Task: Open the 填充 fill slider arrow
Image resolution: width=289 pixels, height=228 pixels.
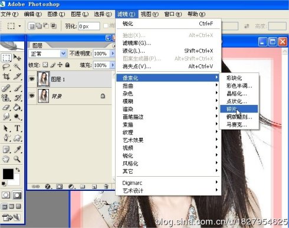Action: (x=113, y=65)
